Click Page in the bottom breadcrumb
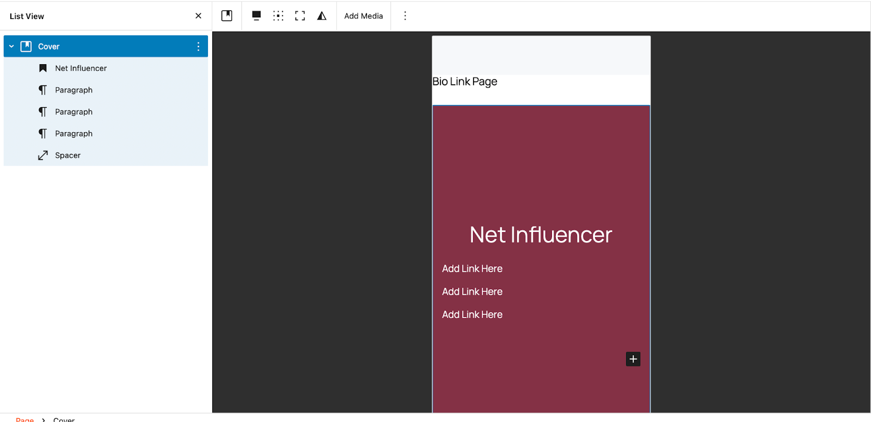This screenshot has width=871, height=422. pos(24,419)
